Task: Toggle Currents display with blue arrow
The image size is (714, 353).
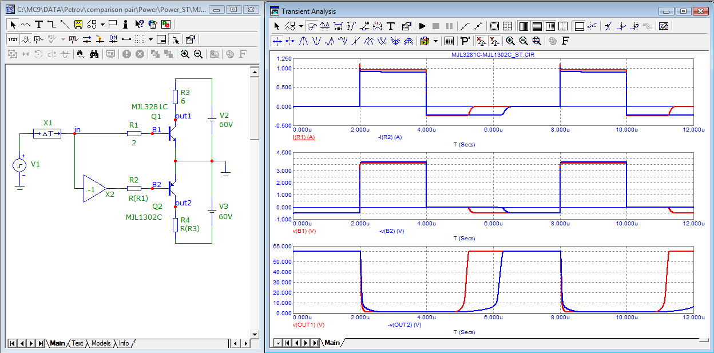Action: (x=87, y=39)
